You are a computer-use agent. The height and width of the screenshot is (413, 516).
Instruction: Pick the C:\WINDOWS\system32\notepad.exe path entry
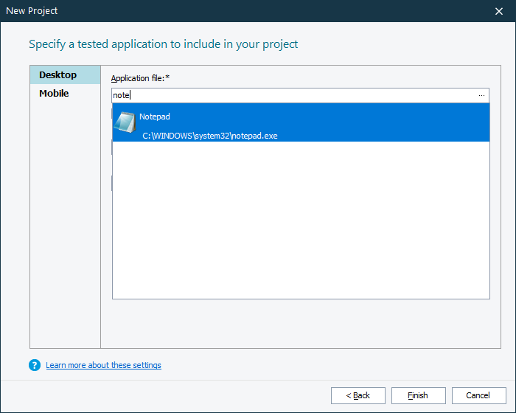point(210,136)
